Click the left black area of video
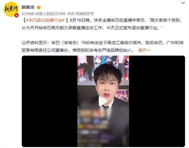This screenshot has height=148, width=189. [x=50, y=101]
